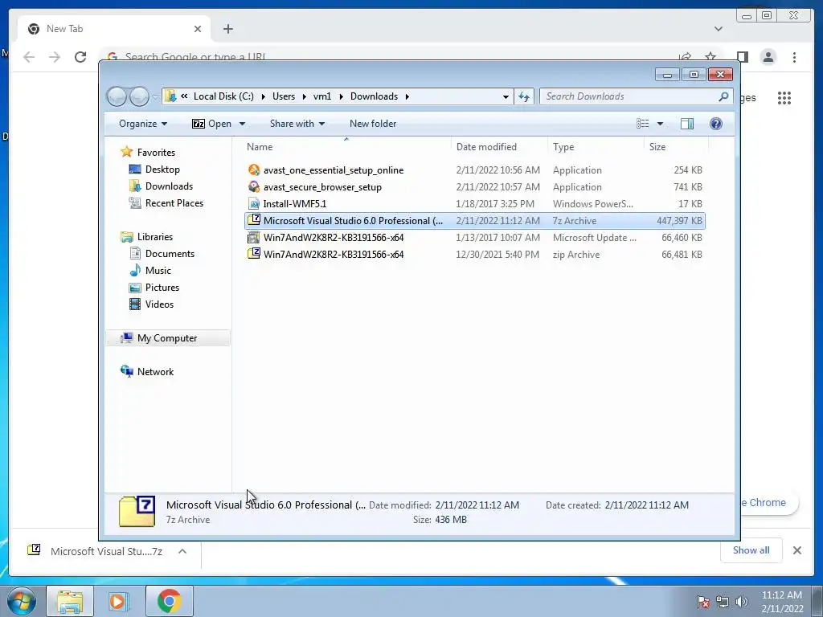Expand the arrow after Users in breadcrumb

tap(304, 96)
